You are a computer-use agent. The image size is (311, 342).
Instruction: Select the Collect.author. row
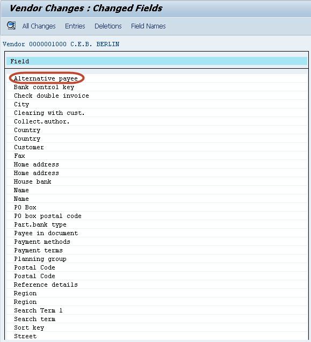point(157,121)
